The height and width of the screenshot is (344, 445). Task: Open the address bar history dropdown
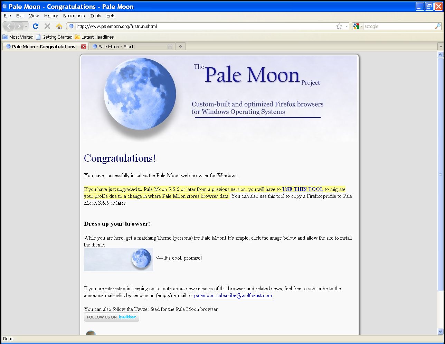tap(346, 26)
